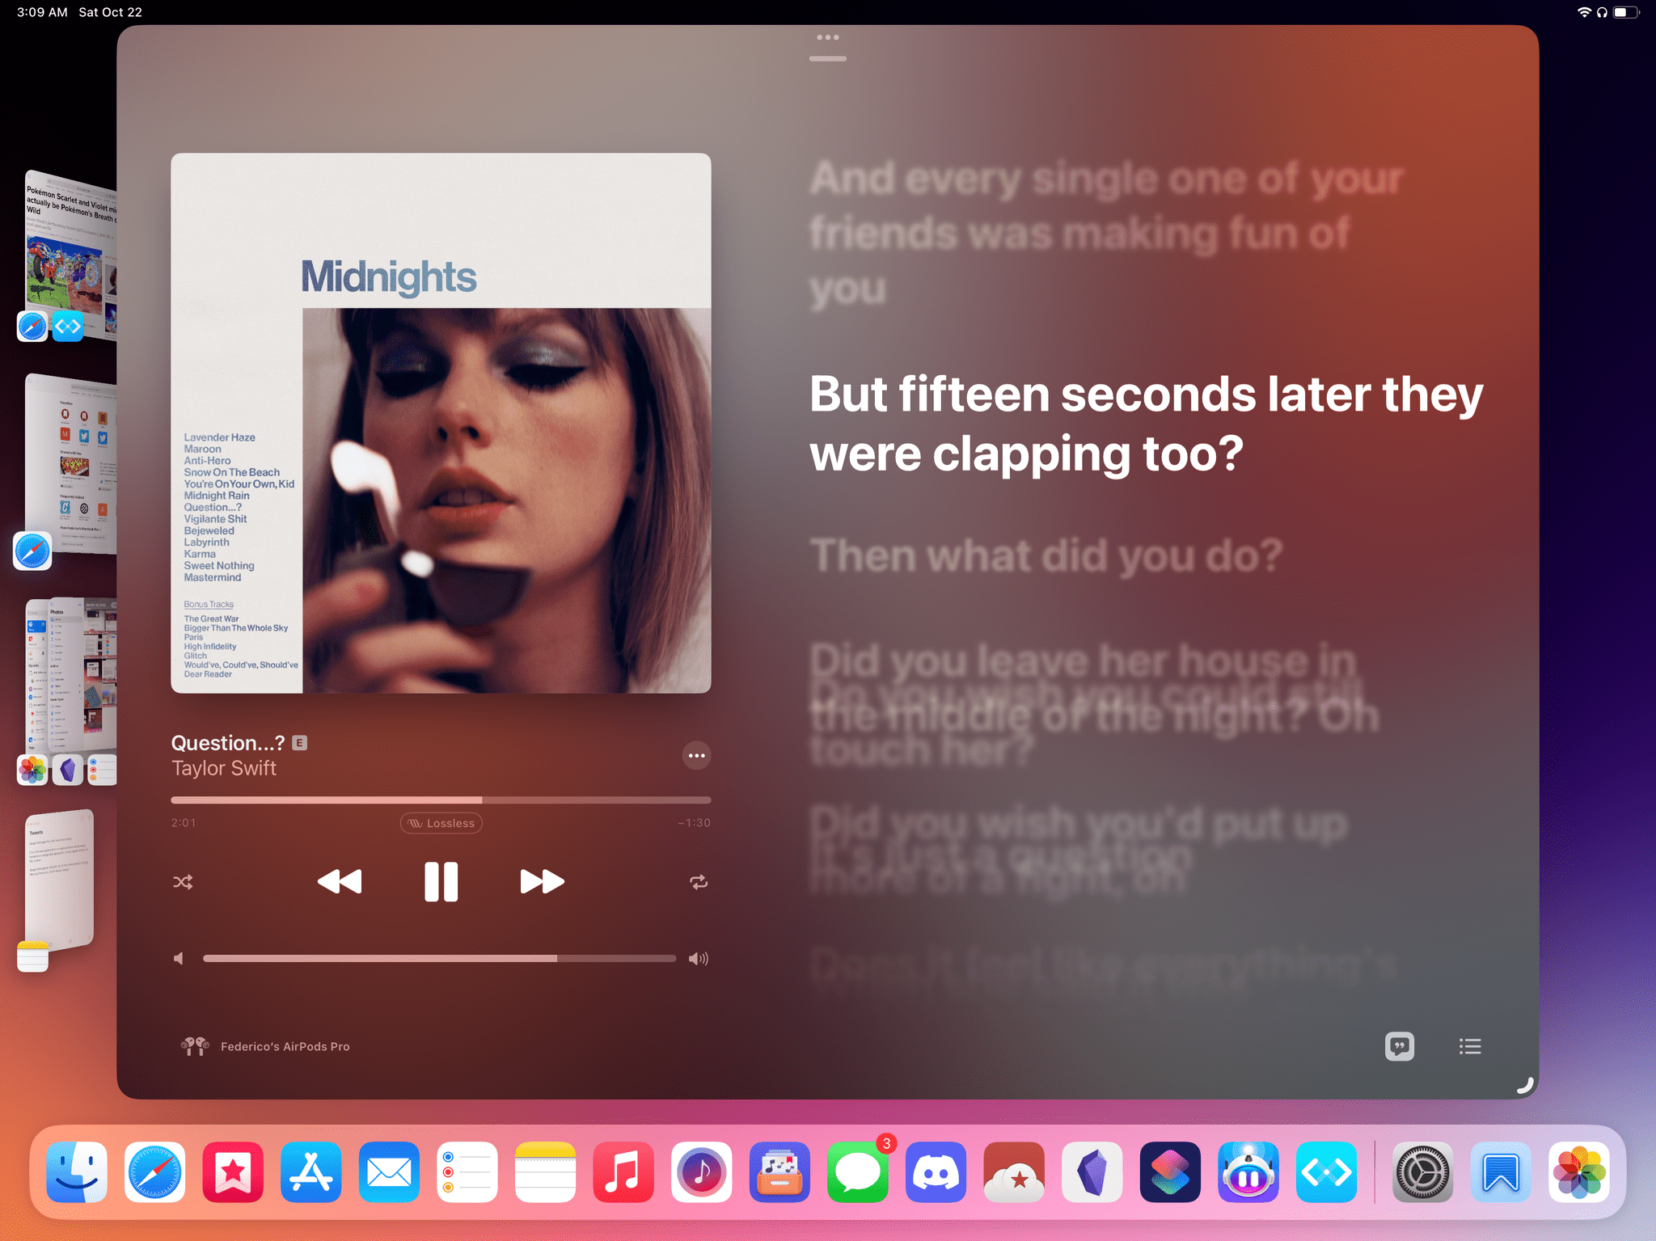Screen dimensions: 1656x1241
Task: Open Discord from the dock
Action: coord(936,1172)
